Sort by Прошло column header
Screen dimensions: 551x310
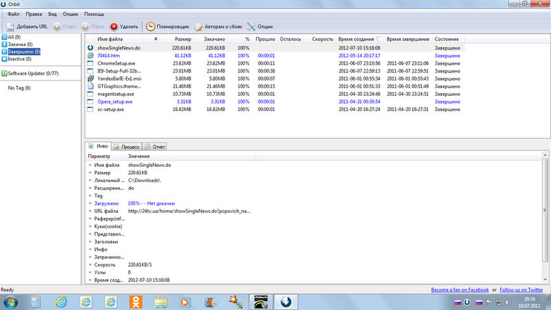click(265, 39)
